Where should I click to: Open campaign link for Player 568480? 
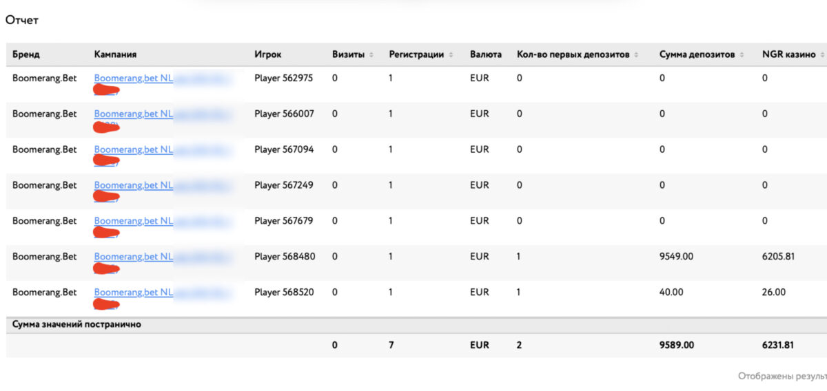point(134,256)
